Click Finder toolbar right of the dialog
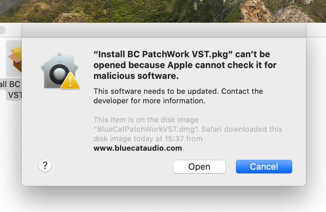 [316, 30]
